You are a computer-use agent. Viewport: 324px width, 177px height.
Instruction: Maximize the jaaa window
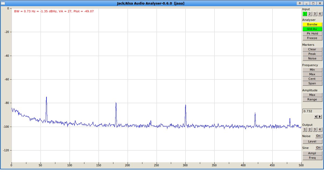[x=313, y=3]
